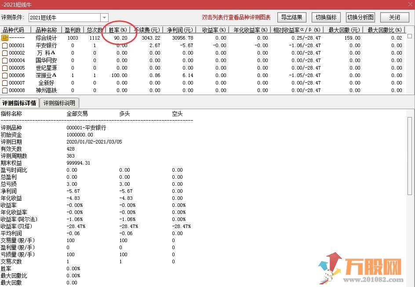The height and width of the screenshot is (287, 415).
Task: Sort by the 年化收益率(%) column header
Action: [x=250, y=30]
